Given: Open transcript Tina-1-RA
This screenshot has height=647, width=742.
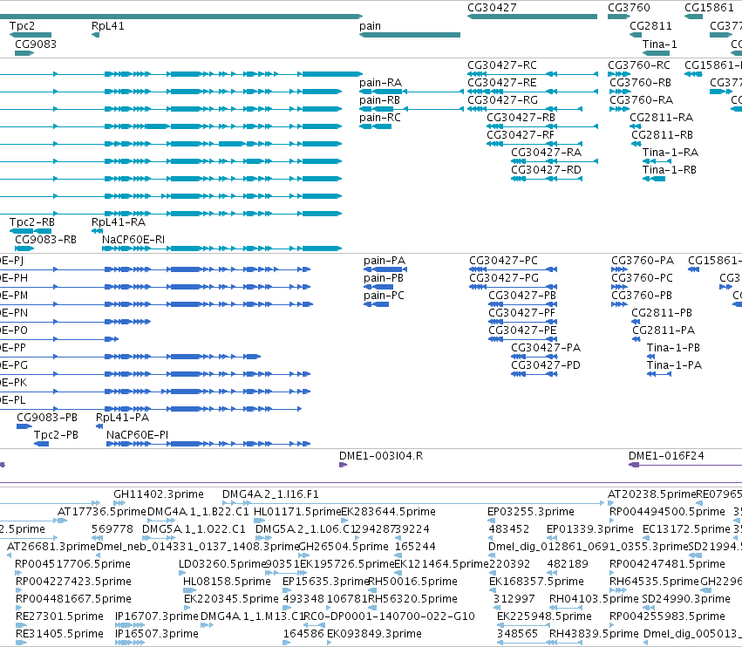Looking at the screenshot, I should (671, 153).
